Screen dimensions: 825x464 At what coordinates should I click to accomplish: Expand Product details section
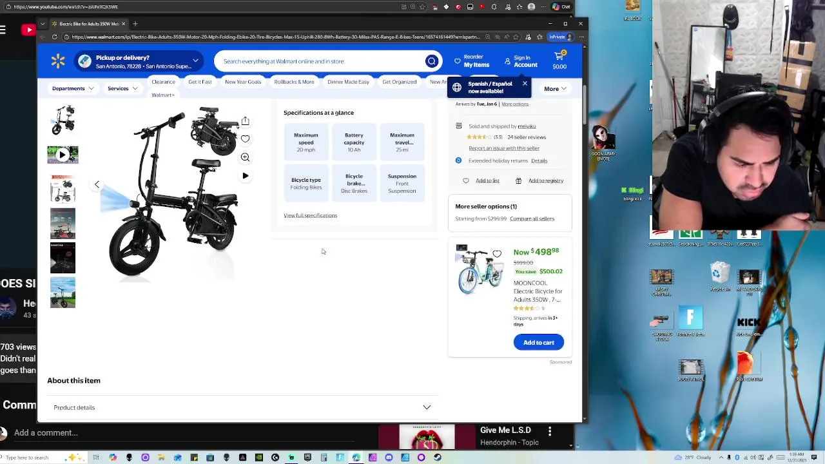(242, 407)
